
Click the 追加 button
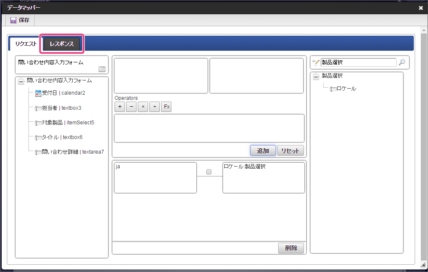pyautogui.click(x=263, y=151)
